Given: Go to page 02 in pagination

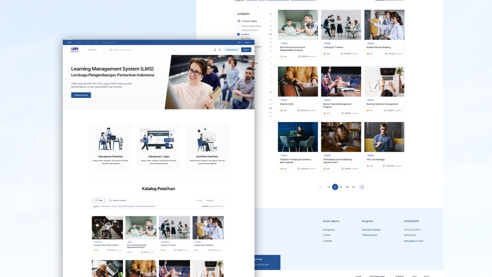Looking at the screenshot, I should pyautogui.click(x=335, y=187).
